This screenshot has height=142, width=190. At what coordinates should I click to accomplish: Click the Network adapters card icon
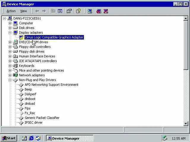15,75
